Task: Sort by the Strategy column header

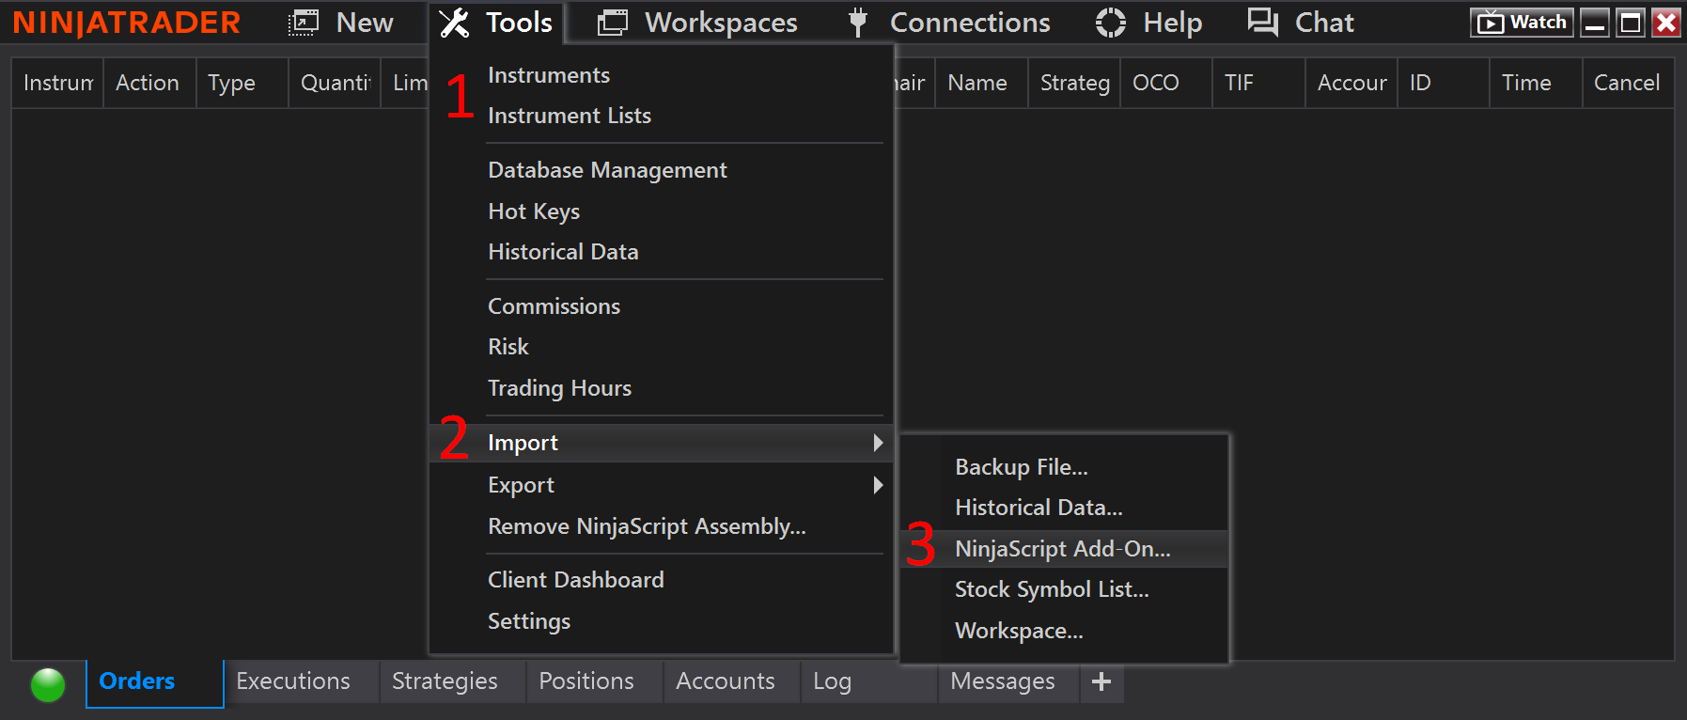Action: (1074, 83)
